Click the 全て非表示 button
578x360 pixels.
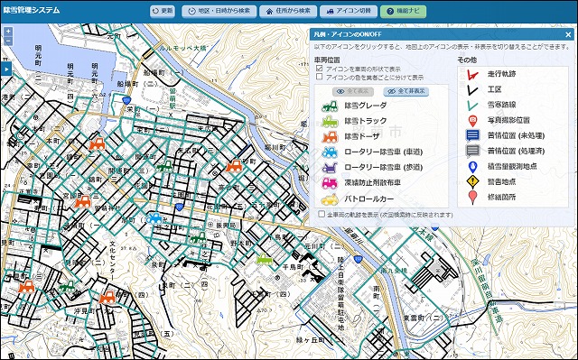click(x=406, y=91)
